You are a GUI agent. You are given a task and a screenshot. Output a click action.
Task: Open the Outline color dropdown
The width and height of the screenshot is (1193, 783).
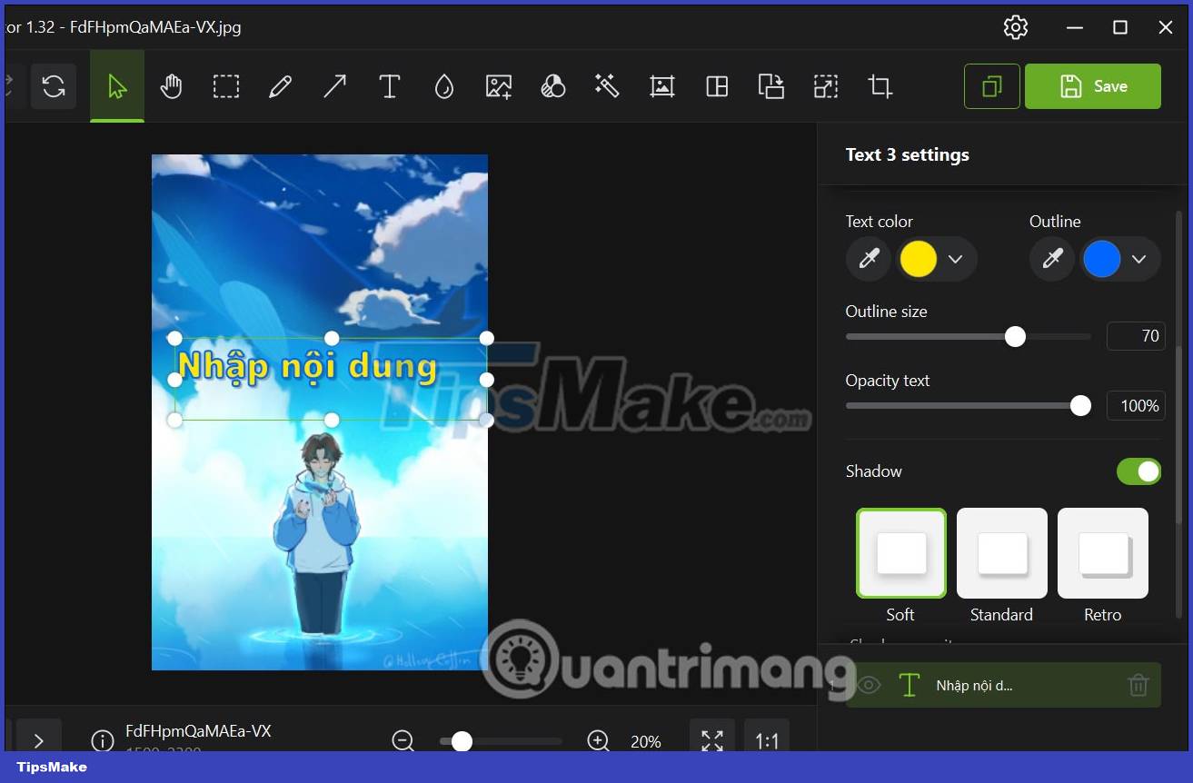pos(1140,259)
